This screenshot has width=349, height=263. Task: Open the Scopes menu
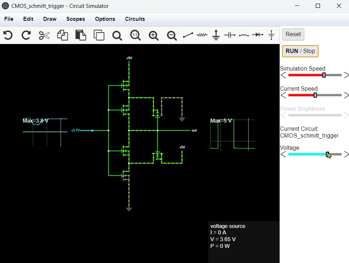(75, 19)
